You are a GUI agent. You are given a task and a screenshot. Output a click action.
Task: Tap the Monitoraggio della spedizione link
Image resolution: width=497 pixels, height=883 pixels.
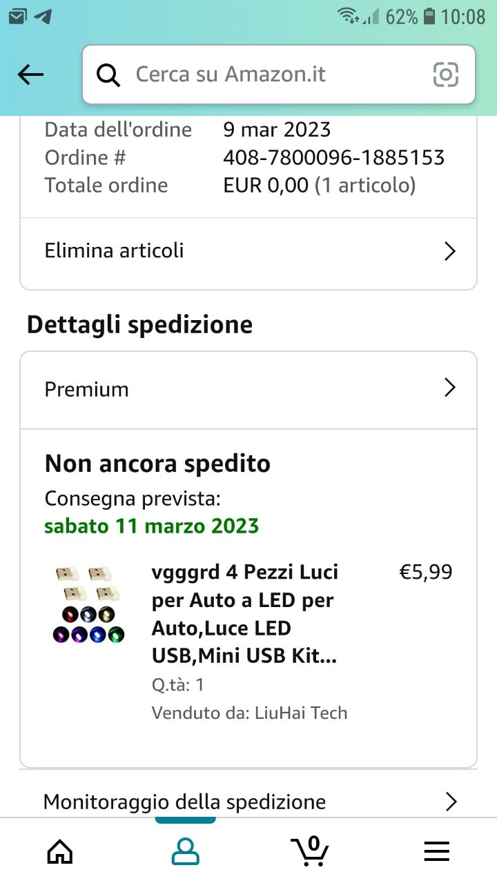(x=184, y=802)
